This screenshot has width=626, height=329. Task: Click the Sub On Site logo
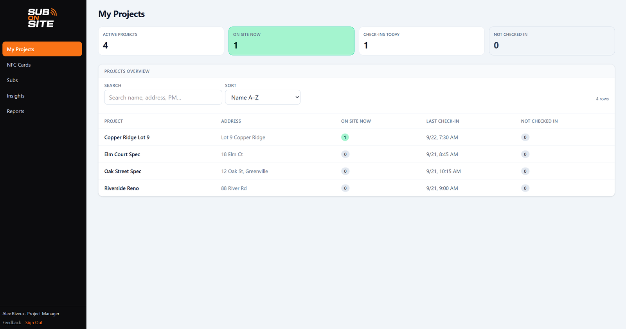(42, 18)
